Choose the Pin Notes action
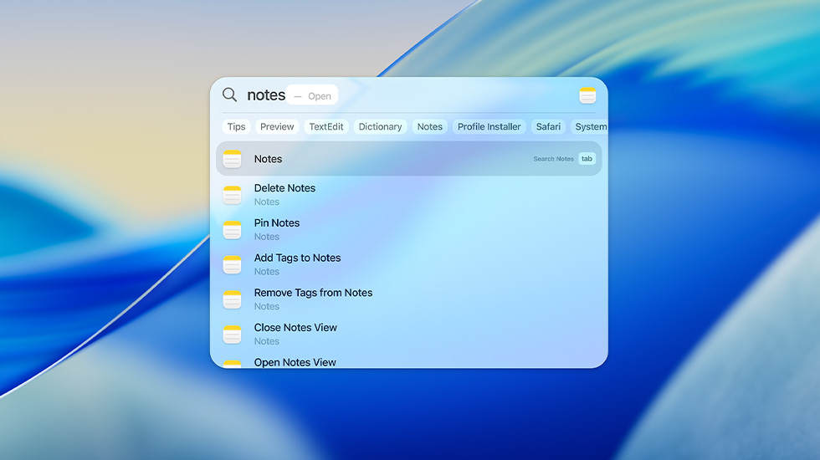The image size is (820, 460). tap(277, 223)
